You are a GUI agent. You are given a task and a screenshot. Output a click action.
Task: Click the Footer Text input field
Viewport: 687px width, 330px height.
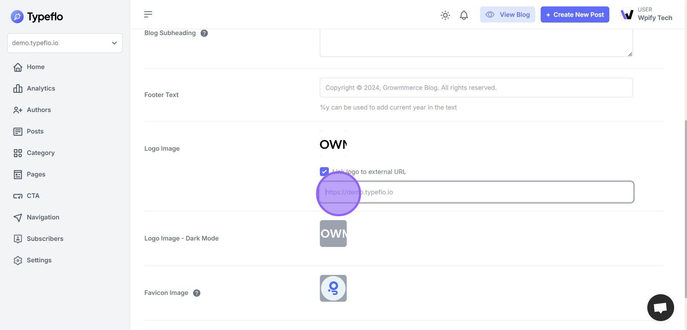pyautogui.click(x=476, y=88)
